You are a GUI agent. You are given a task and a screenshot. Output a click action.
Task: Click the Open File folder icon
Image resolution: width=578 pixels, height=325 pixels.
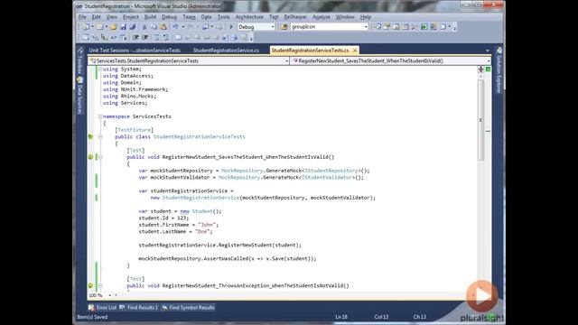click(114, 27)
